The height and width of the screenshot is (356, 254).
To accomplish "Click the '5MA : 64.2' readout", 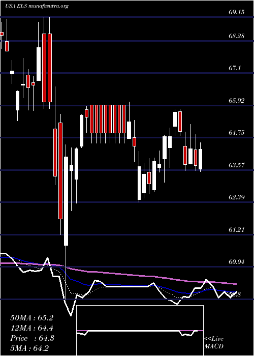I will pos(29,348).
